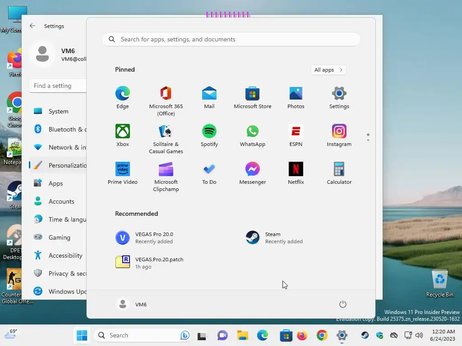
Task: Open Google Chrome from the taskbar
Action: pos(322,335)
